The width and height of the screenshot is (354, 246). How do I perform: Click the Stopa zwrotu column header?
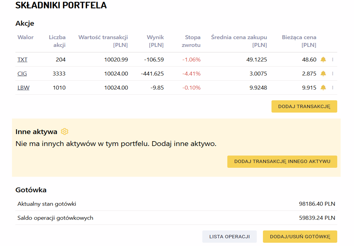pyautogui.click(x=192, y=41)
